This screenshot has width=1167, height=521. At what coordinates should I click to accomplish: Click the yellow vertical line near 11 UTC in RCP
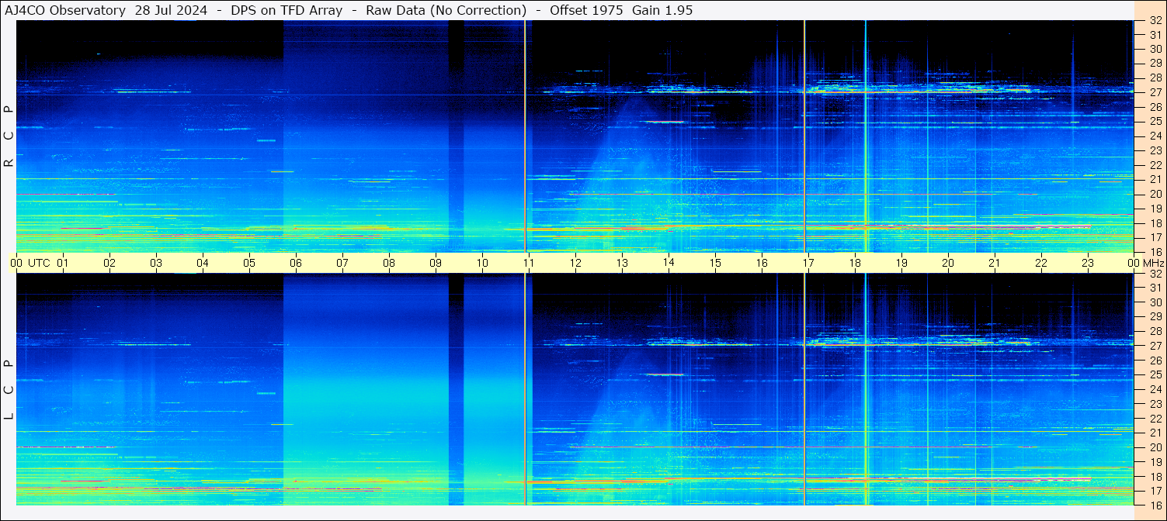pyautogui.click(x=526, y=136)
